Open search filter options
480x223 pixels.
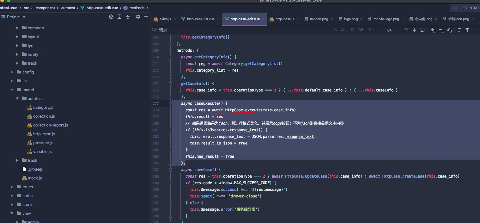[x=467, y=30]
